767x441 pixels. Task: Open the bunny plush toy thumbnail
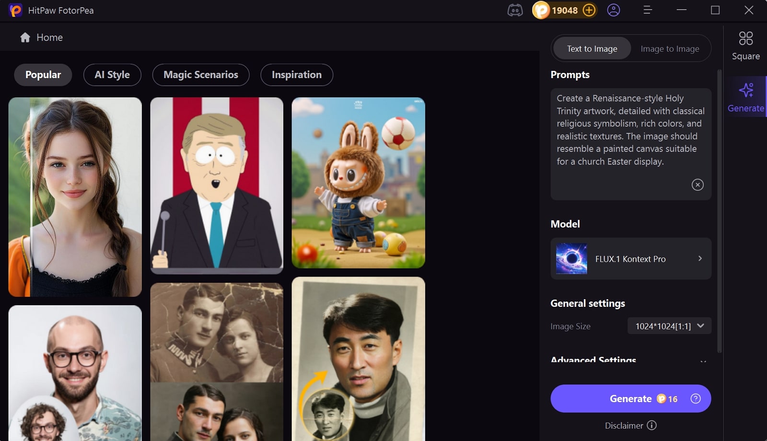point(358,183)
